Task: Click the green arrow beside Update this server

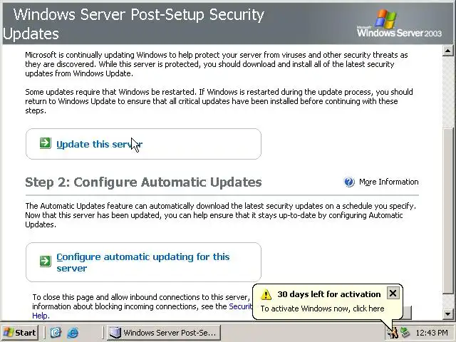Action: 45,144
